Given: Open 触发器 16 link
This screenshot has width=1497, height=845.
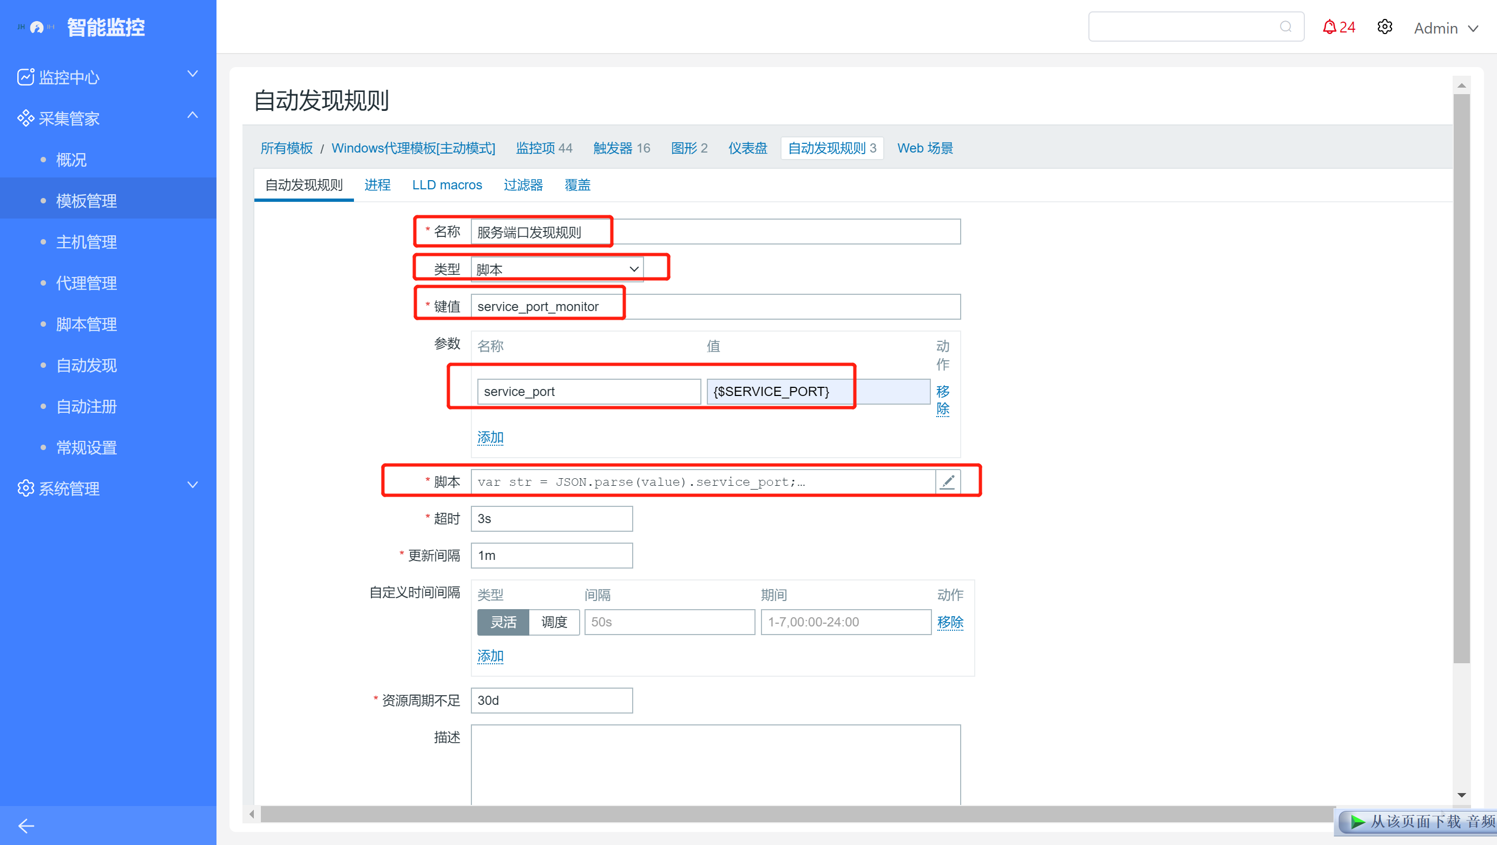Looking at the screenshot, I should coord(621,148).
